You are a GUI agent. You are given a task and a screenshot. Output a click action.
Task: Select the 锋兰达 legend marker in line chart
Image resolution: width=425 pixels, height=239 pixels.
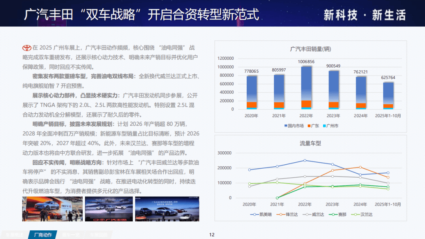click(281, 214)
